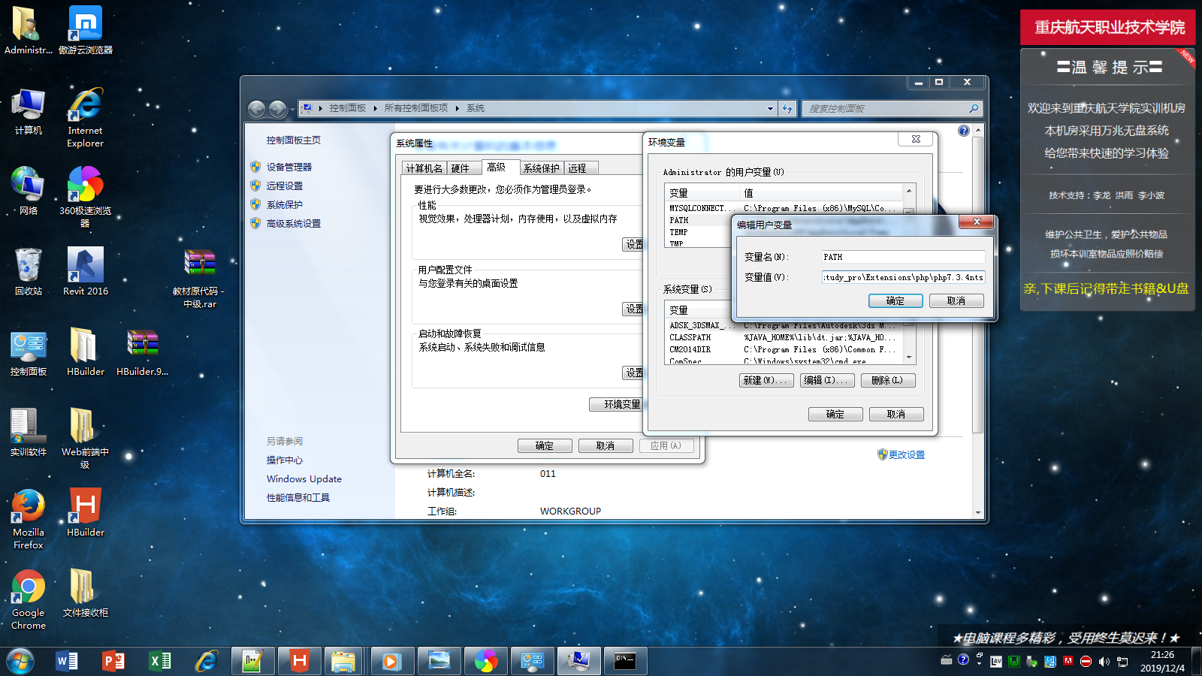Open address bar history dropdown arrow
The height and width of the screenshot is (676, 1202).
[770, 109]
